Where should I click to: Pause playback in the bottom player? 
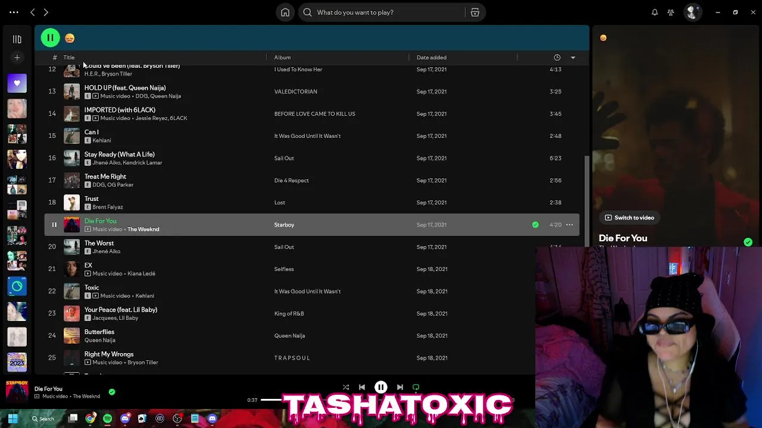[x=381, y=387]
